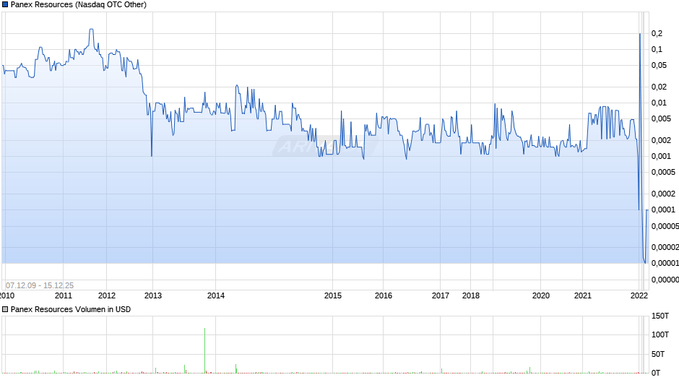Click the 150T volume axis label
Image resolution: width=679 pixels, height=380 pixels.
(660, 316)
